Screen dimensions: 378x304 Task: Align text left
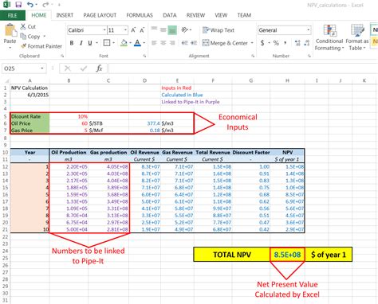154,43
